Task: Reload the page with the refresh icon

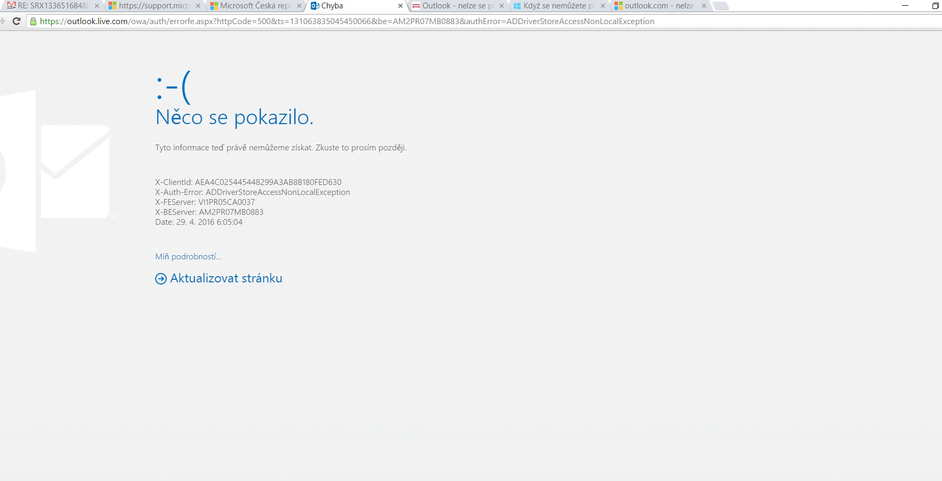Action: pyautogui.click(x=16, y=21)
